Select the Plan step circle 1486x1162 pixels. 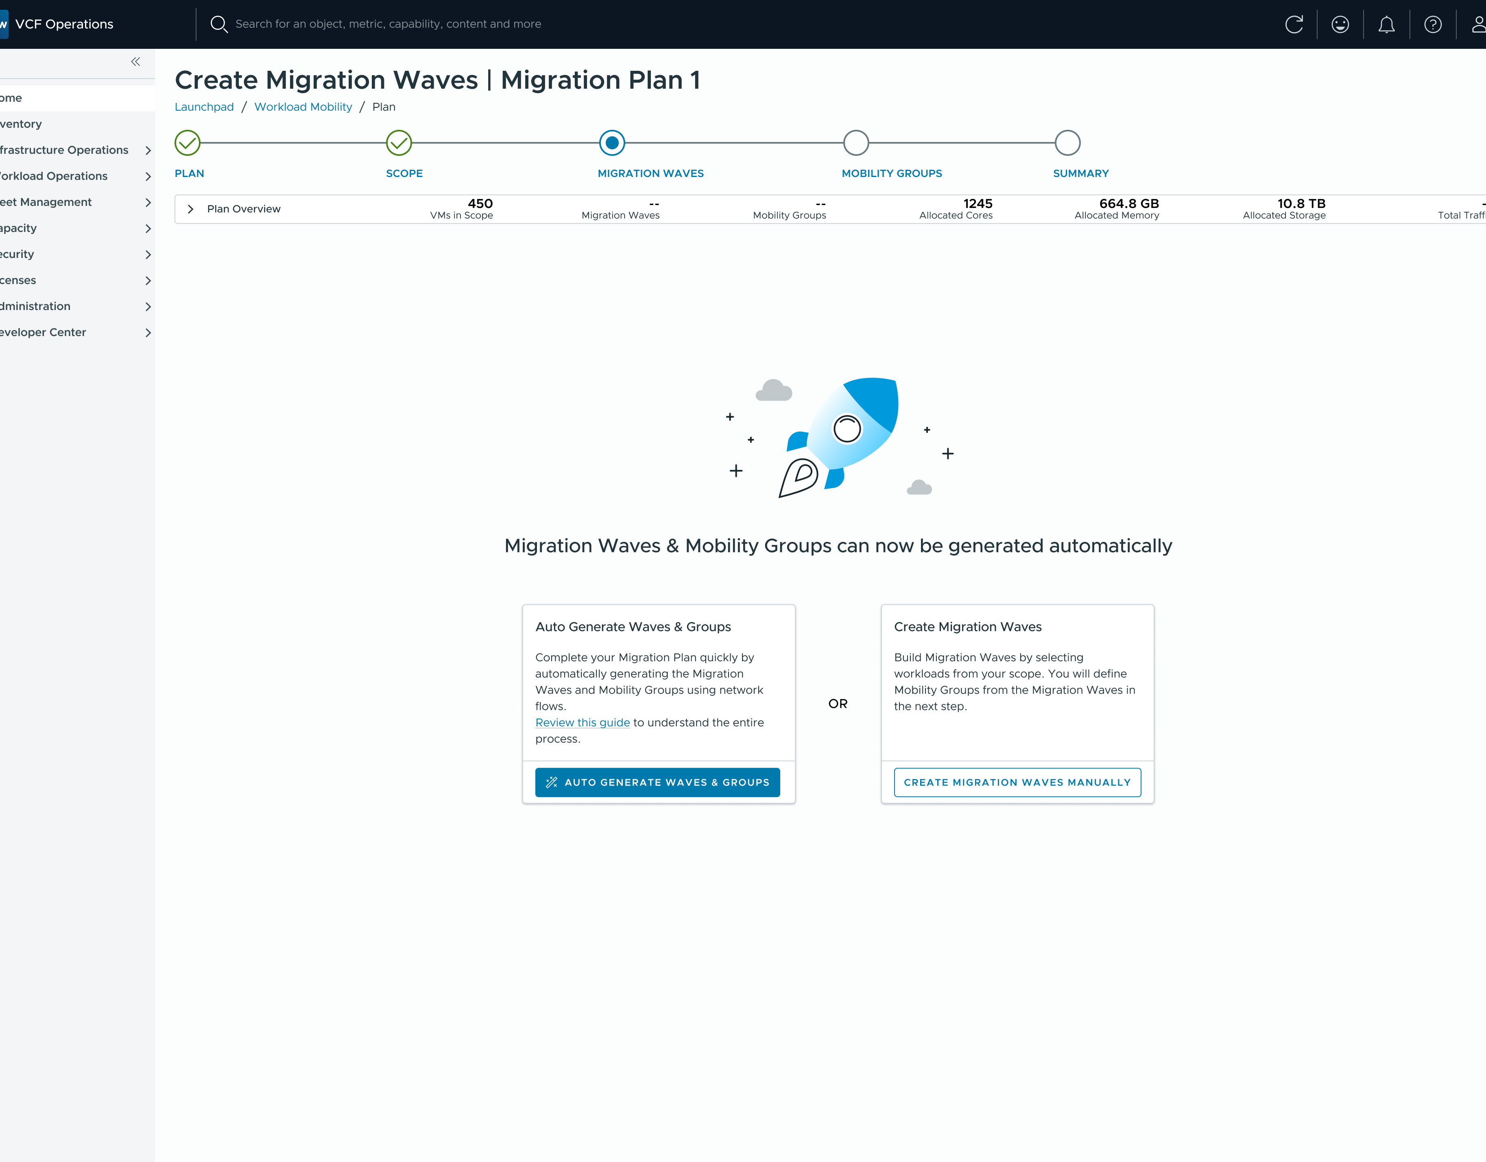pyautogui.click(x=187, y=143)
